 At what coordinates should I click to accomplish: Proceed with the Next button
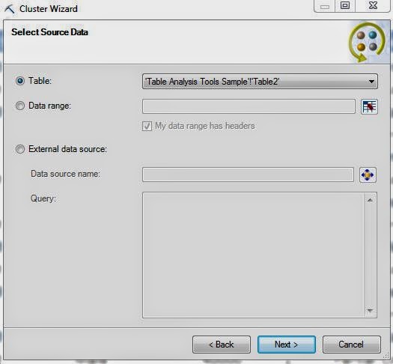[287, 345]
